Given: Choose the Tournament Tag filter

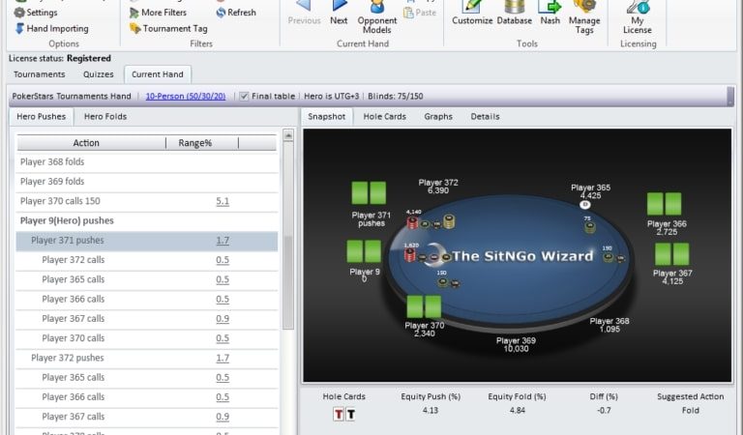Looking at the screenshot, I should 168,28.
